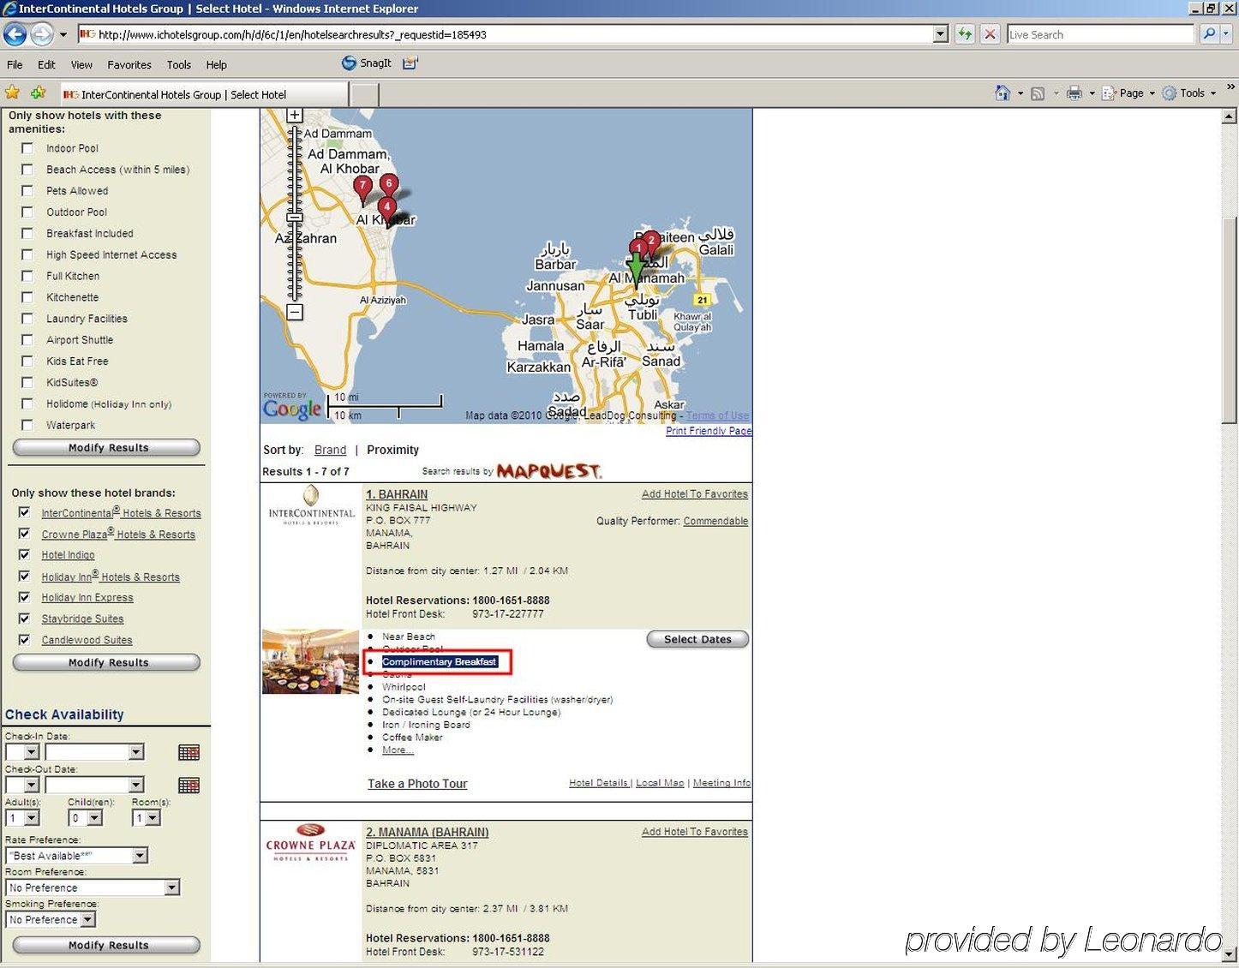Viewport: 1239px width, 968px height.
Task: Open the Child(ren) count dropdown
Action: pyautogui.click(x=86, y=818)
